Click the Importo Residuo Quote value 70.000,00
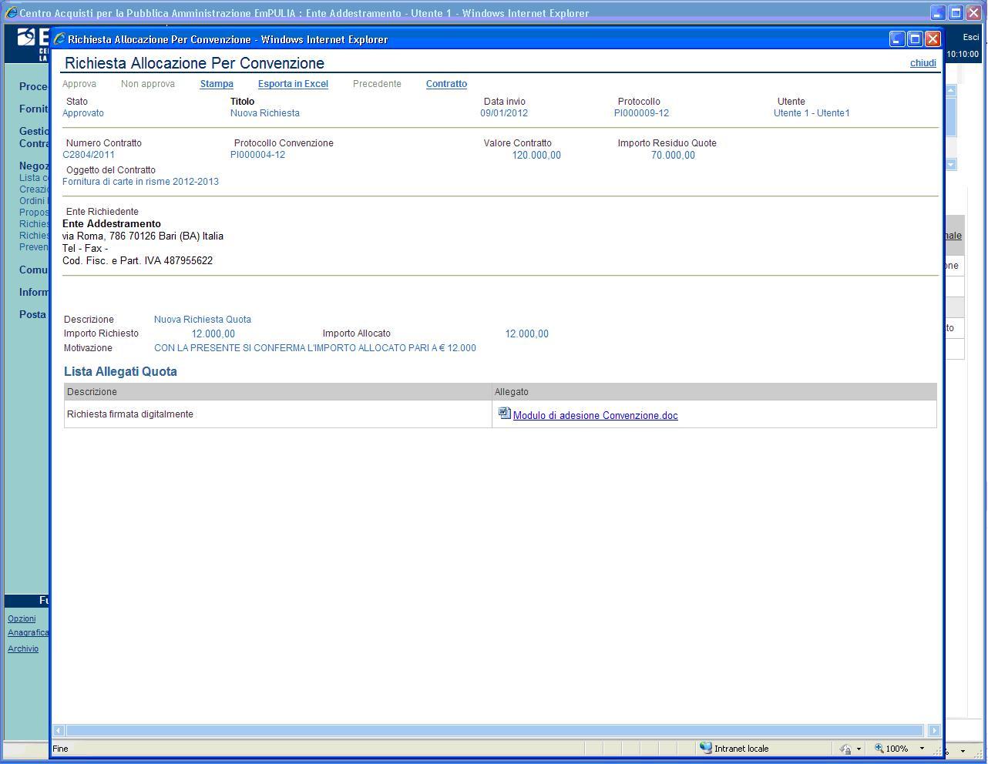This screenshot has height=764, width=988. click(673, 156)
